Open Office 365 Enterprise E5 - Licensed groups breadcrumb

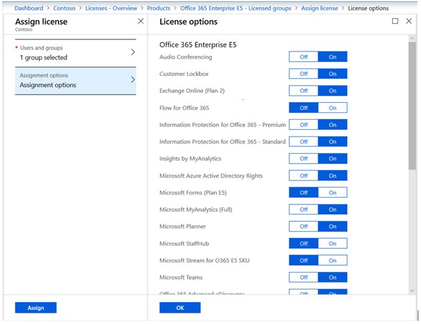point(236,8)
